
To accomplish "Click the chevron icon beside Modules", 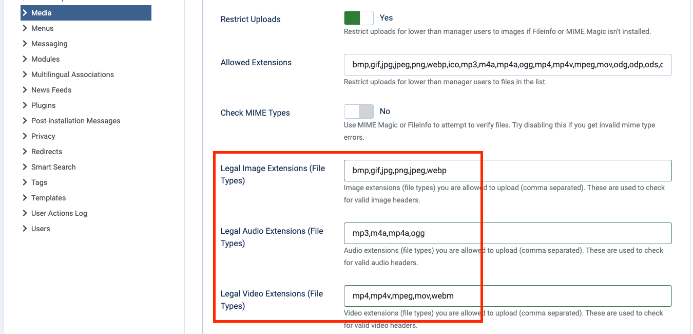I will 25,59.
